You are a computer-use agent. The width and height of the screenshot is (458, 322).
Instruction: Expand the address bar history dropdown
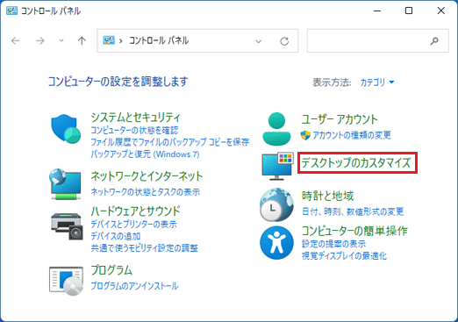[258, 41]
